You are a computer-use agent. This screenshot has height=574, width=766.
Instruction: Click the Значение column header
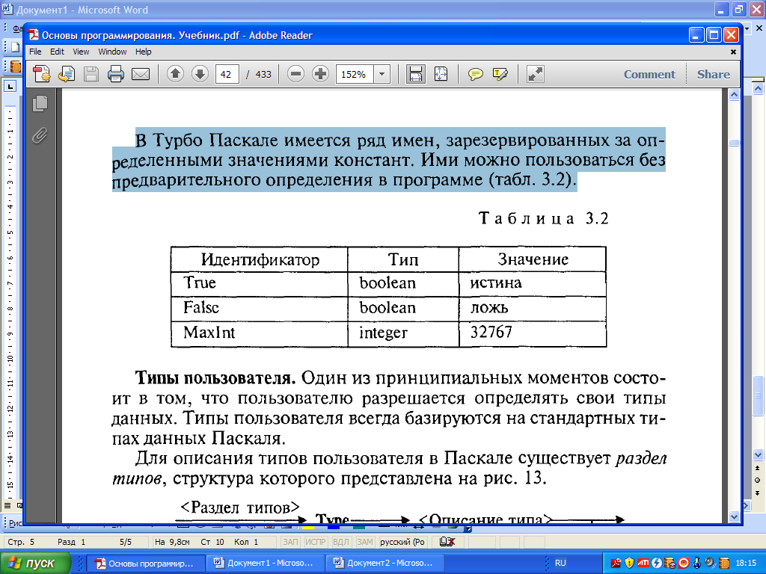click(533, 259)
